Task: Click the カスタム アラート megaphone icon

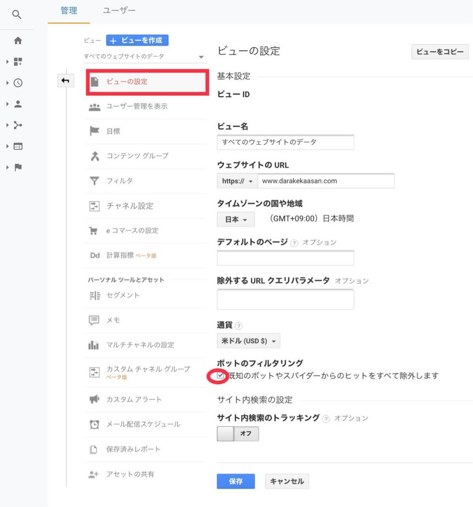Action: point(94,399)
